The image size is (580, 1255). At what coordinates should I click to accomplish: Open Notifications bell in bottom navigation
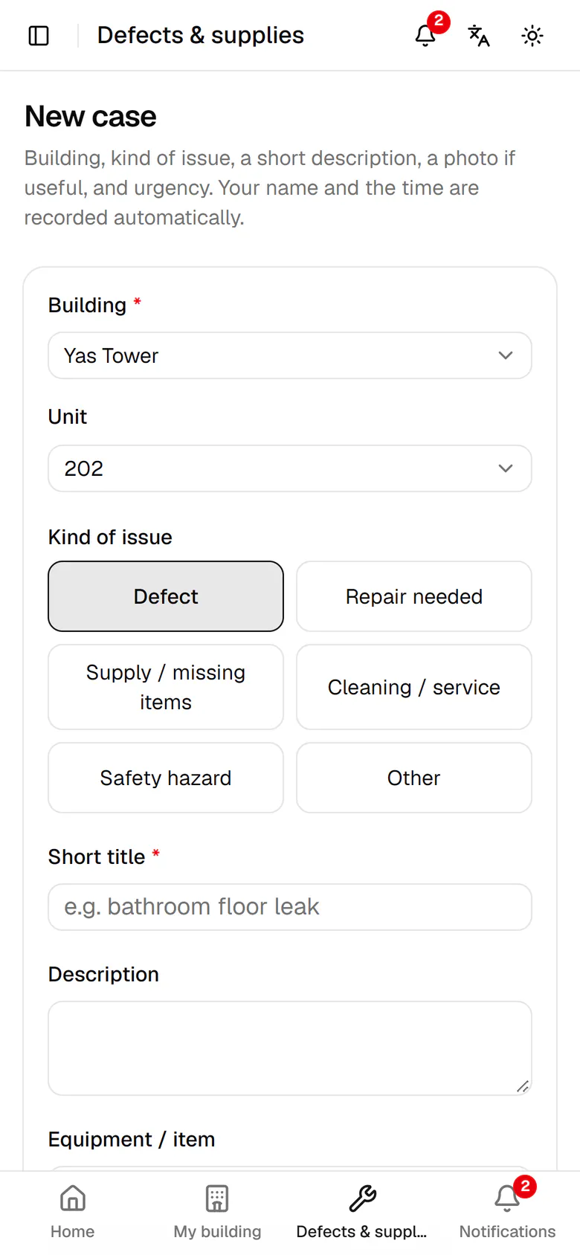[x=507, y=1198]
